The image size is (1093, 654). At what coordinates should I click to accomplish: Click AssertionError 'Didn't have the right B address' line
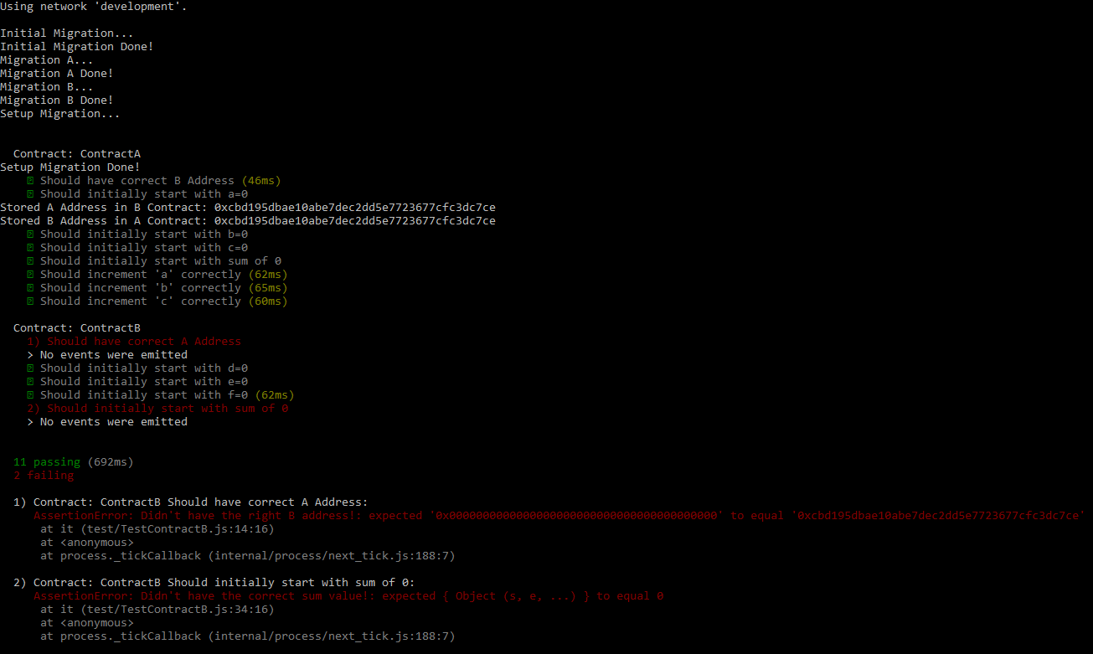click(x=559, y=516)
